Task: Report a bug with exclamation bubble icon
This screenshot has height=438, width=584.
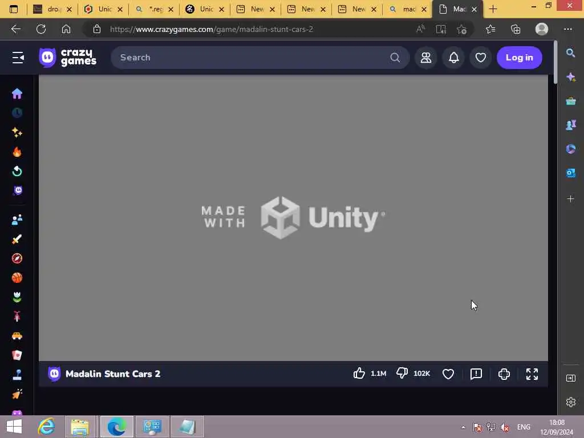Action: [476, 374]
